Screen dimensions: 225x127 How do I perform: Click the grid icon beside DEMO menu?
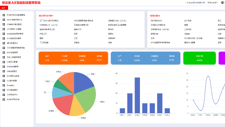tap(4, 99)
